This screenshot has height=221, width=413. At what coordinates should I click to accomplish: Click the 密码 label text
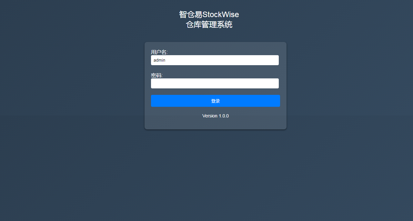click(x=157, y=75)
